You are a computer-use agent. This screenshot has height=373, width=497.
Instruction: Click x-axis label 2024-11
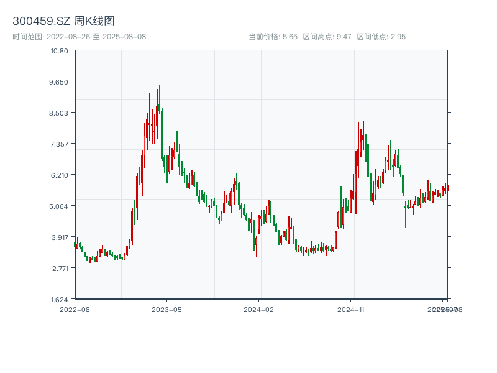tap(350, 310)
